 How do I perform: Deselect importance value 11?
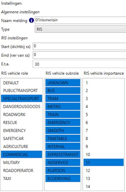[103, 162]
